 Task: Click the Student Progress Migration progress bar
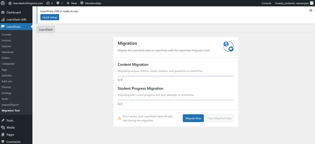[176, 100]
